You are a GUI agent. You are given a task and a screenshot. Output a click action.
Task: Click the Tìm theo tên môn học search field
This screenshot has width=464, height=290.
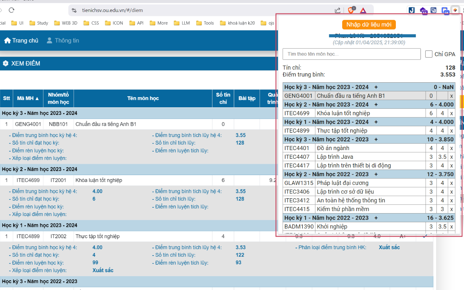pos(351,54)
